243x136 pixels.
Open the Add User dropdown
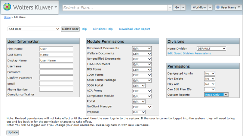pyautogui.click(x=34, y=29)
